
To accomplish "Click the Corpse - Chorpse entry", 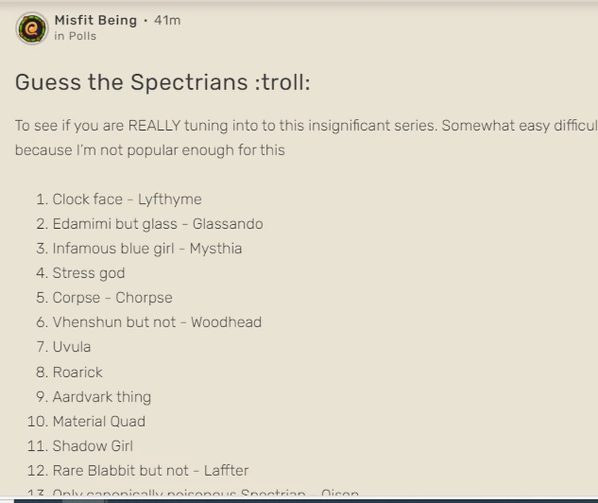I will coord(112,297).
